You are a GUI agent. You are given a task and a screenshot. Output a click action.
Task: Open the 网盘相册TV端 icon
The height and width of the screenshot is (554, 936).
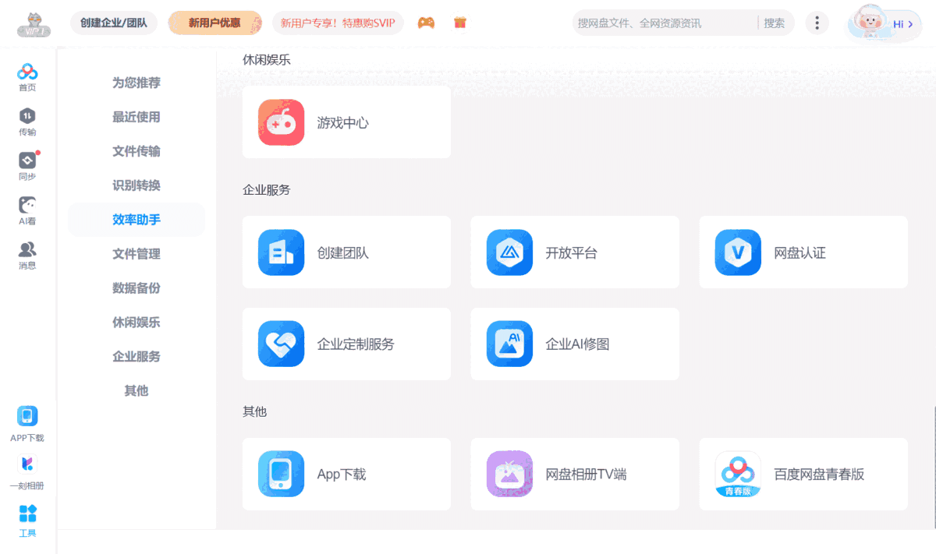(509, 474)
